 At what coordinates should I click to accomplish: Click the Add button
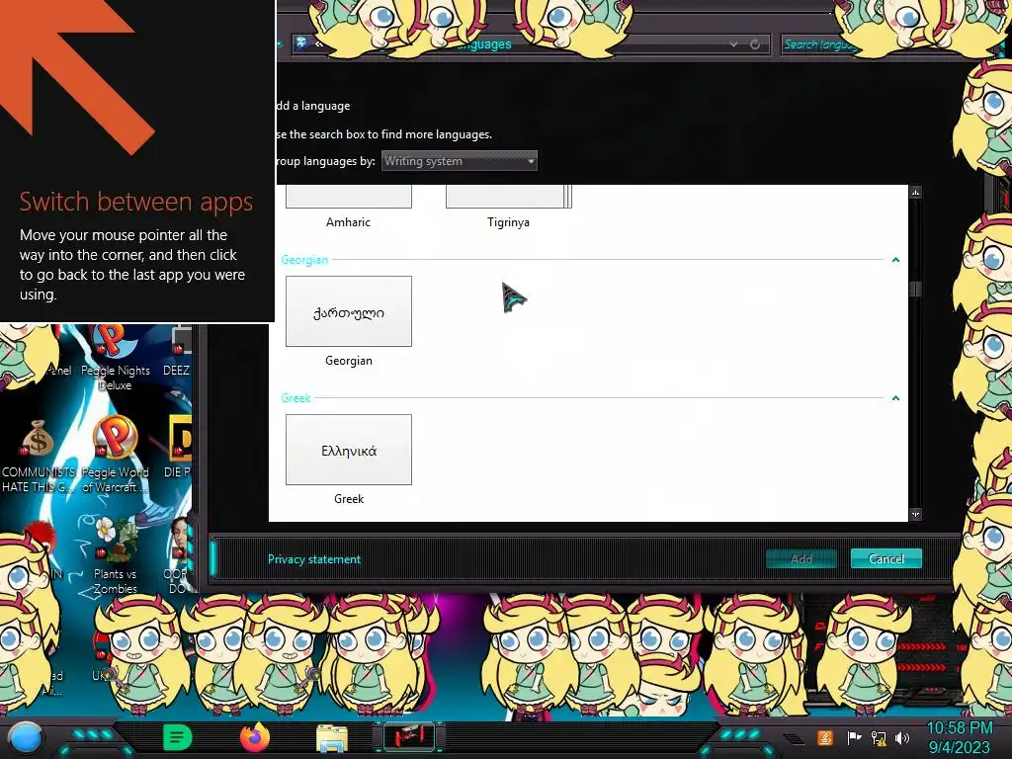[801, 559]
